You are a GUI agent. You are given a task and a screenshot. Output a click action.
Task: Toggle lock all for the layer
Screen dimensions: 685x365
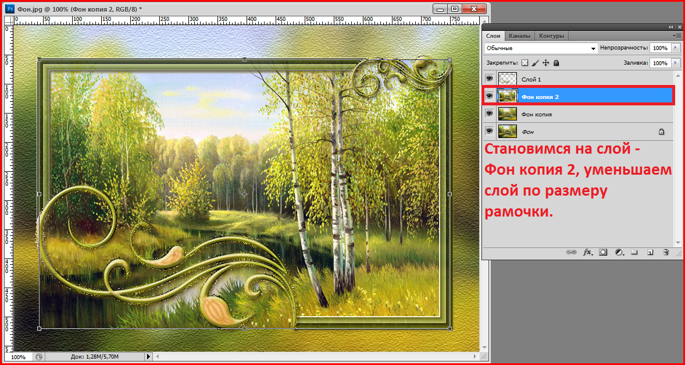[556, 63]
